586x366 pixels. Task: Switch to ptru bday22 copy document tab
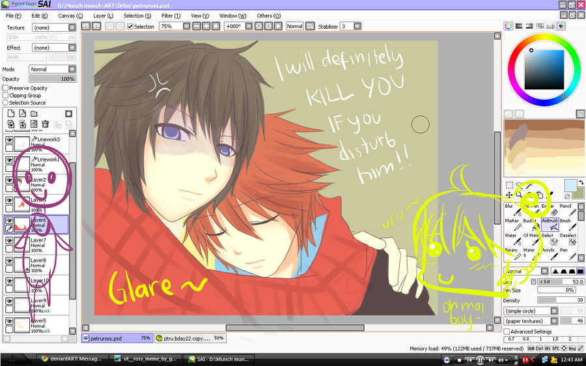coord(190,338)
